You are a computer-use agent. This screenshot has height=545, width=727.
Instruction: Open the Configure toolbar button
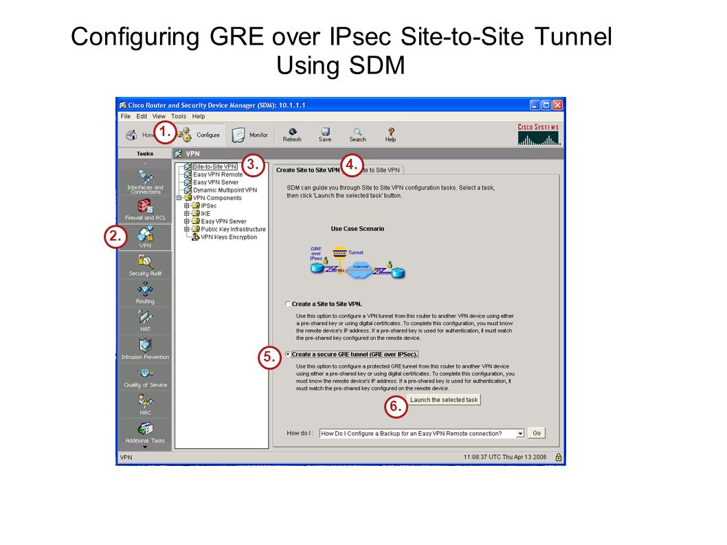[199, 135]
